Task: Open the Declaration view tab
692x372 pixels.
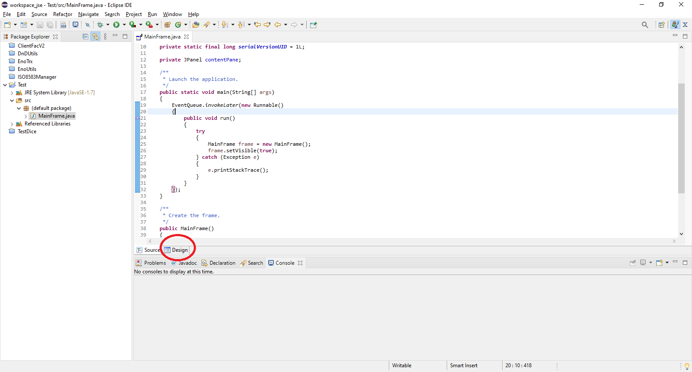Action: click(x=218, y=263)
